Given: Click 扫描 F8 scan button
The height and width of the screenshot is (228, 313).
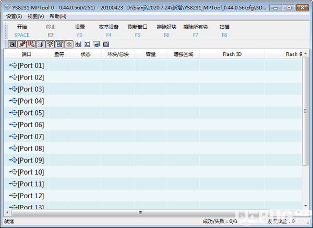Looking at the screenshot, I should pos(224,31).
